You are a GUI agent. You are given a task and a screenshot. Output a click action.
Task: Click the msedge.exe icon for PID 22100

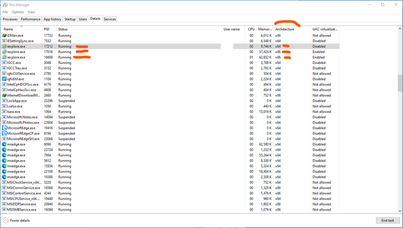(4, 171)
